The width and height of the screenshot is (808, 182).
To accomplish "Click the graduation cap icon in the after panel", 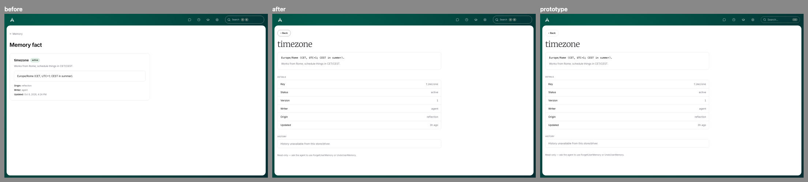I will coord(476,20).
